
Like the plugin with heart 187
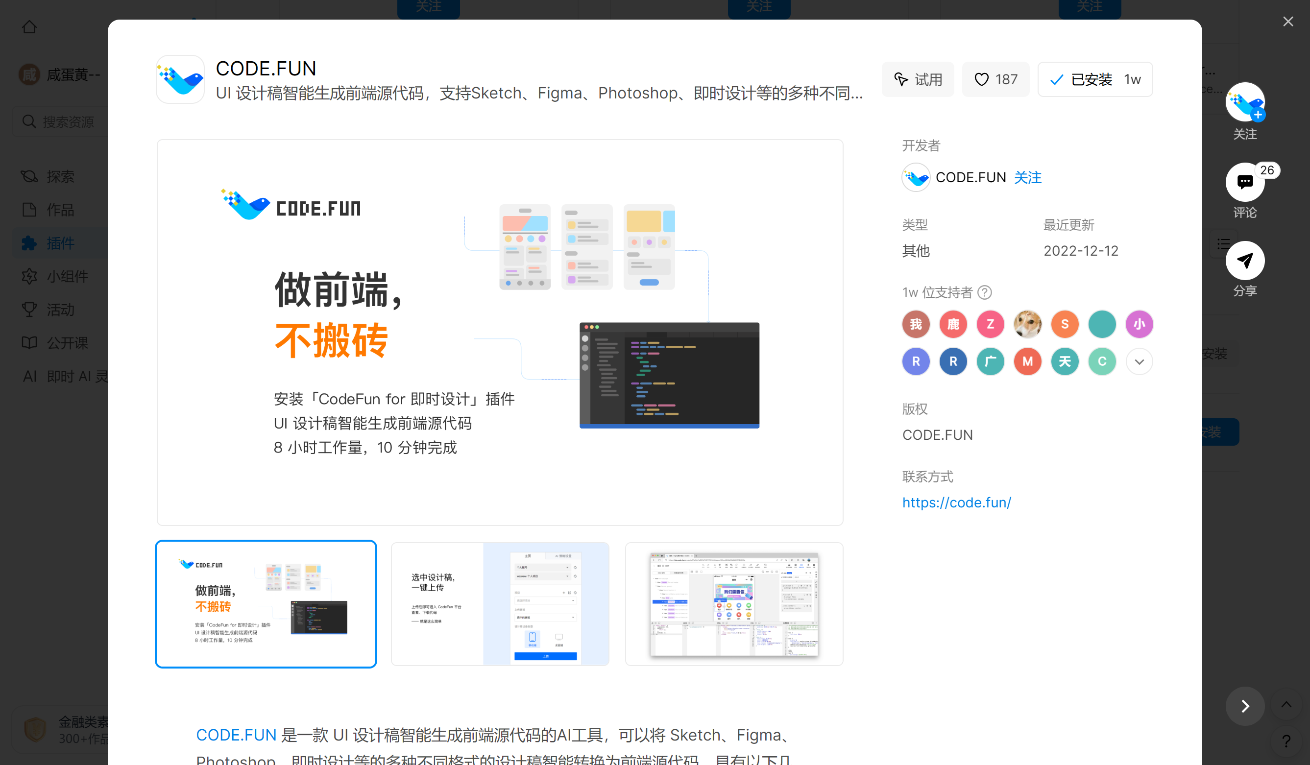pos(995,79)
